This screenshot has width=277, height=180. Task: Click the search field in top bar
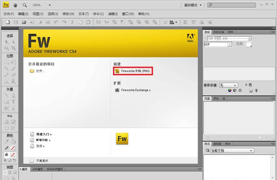pos(233,5)
